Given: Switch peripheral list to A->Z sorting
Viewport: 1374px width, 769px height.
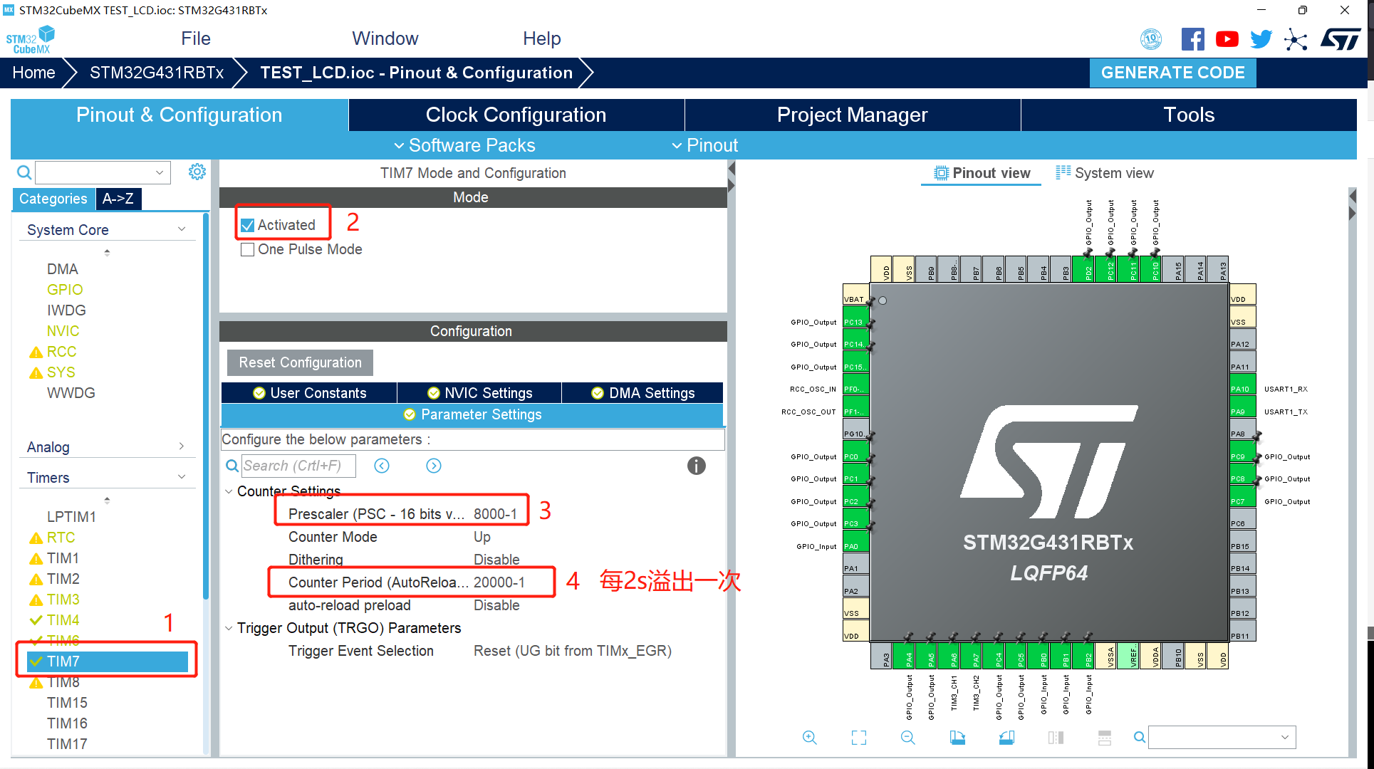Looking at the screenshot, I should [118, 199].
